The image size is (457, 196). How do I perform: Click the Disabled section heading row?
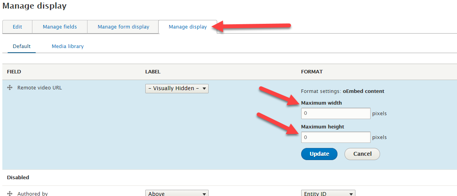point(230,177)
